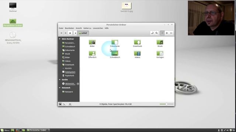The height and width of the screenshot is (132, 236).
Task: Switch to list view
Action: [167, 33]
